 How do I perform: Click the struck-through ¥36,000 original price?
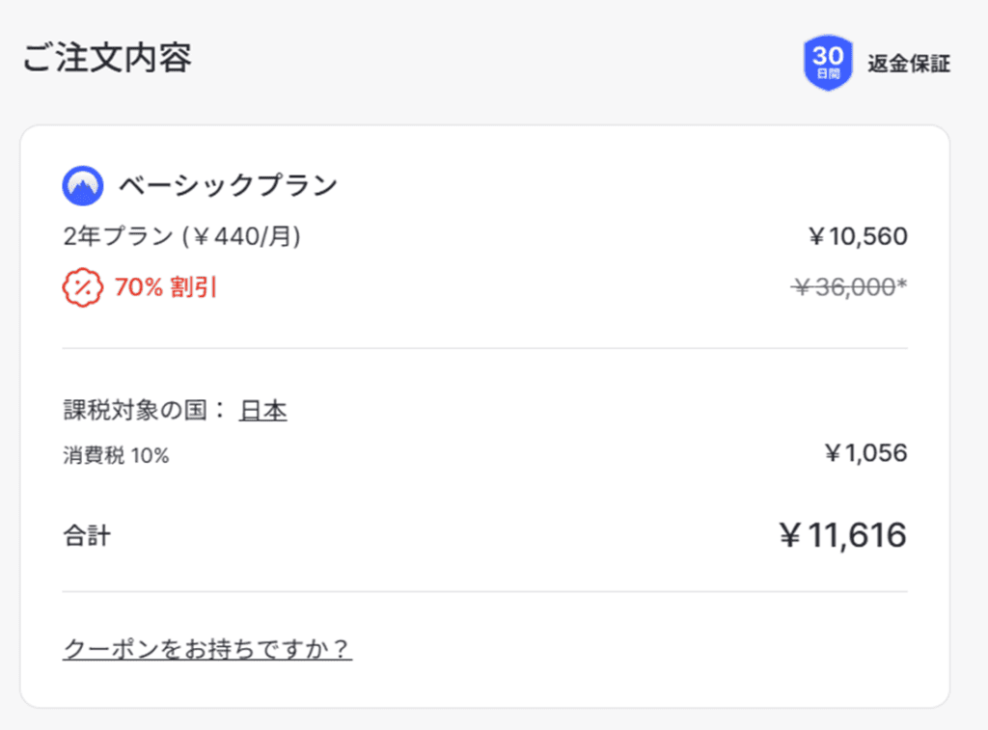coord(843,287)
